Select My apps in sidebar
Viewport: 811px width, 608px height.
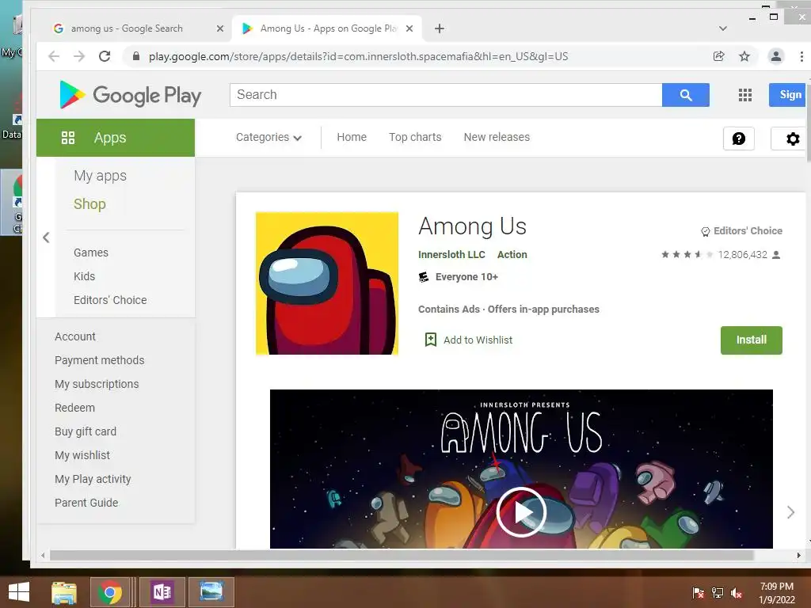pyautogui.click(x=100, y=176)
